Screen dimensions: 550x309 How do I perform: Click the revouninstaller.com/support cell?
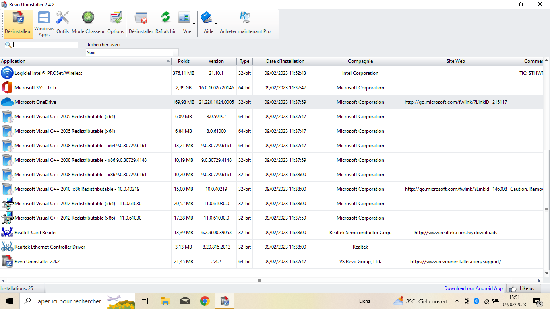click(456, 262)
